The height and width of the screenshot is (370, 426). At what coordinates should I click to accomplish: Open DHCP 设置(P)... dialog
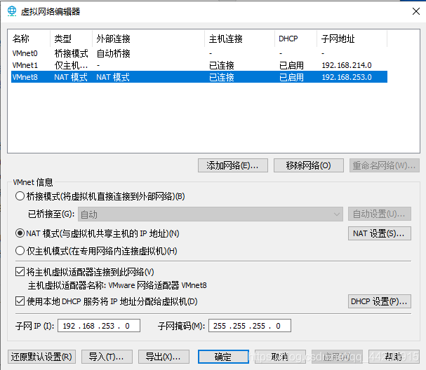tap(380, 301)
